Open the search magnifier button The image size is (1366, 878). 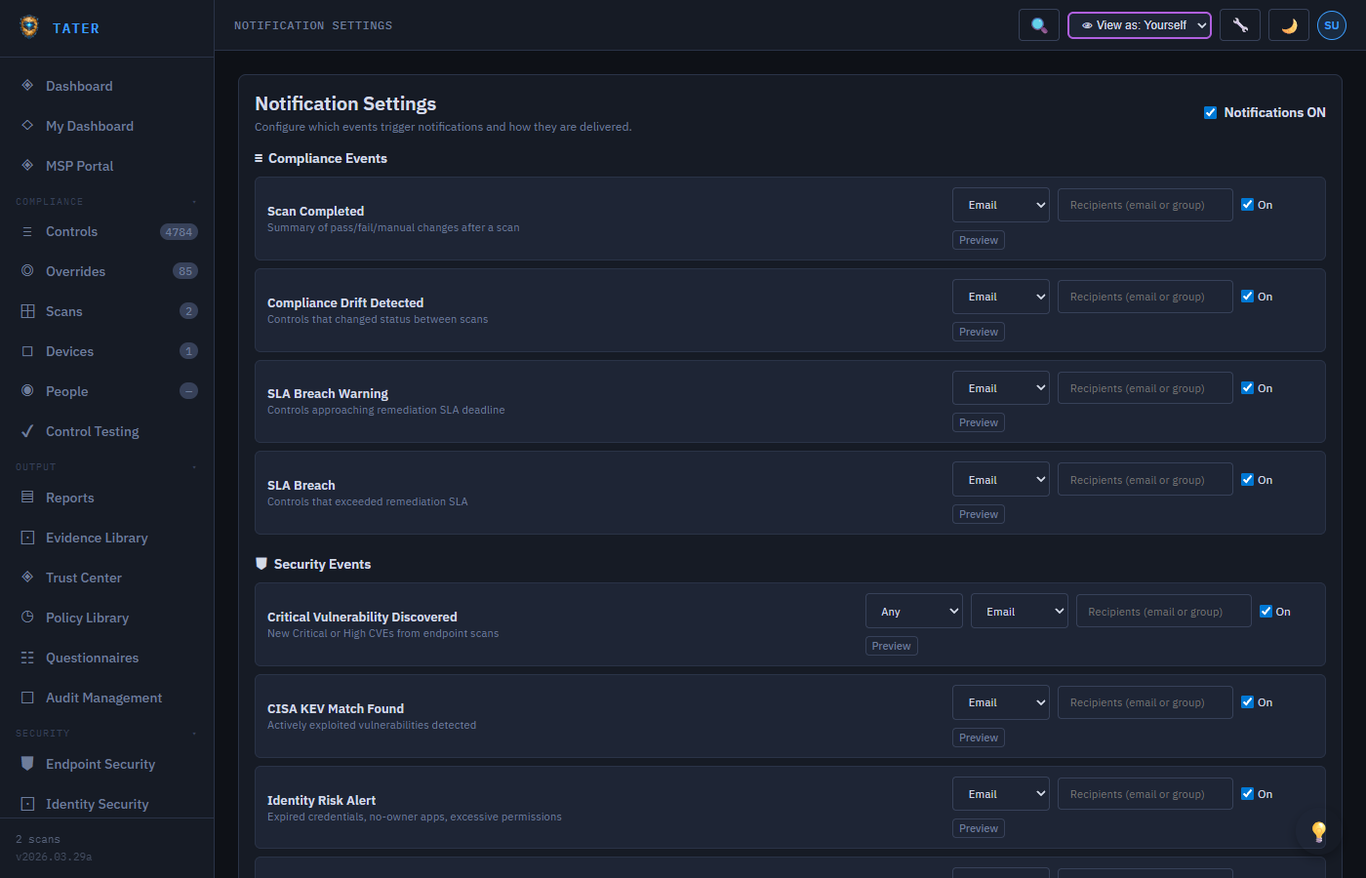[x=1039, y=25]
